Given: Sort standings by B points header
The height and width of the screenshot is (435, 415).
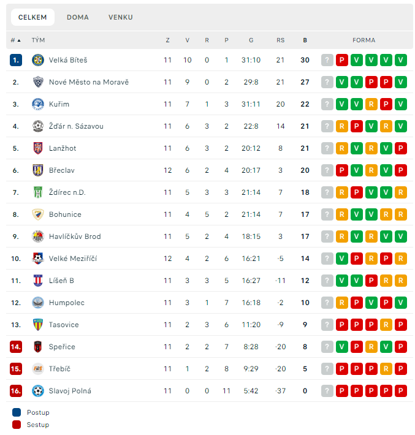Looking at the screenshot, I should pos(305,40).
